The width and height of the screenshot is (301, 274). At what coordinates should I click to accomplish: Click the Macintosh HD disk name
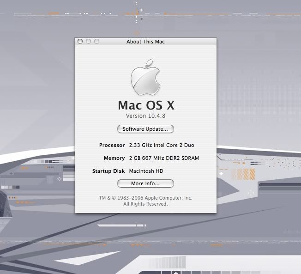click(x=146, y=171)
